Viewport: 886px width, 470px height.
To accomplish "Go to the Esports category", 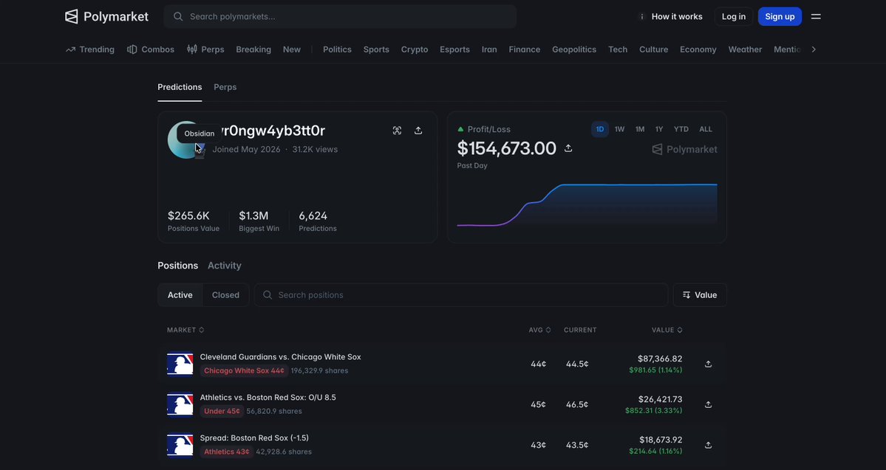I will [455, 49].
